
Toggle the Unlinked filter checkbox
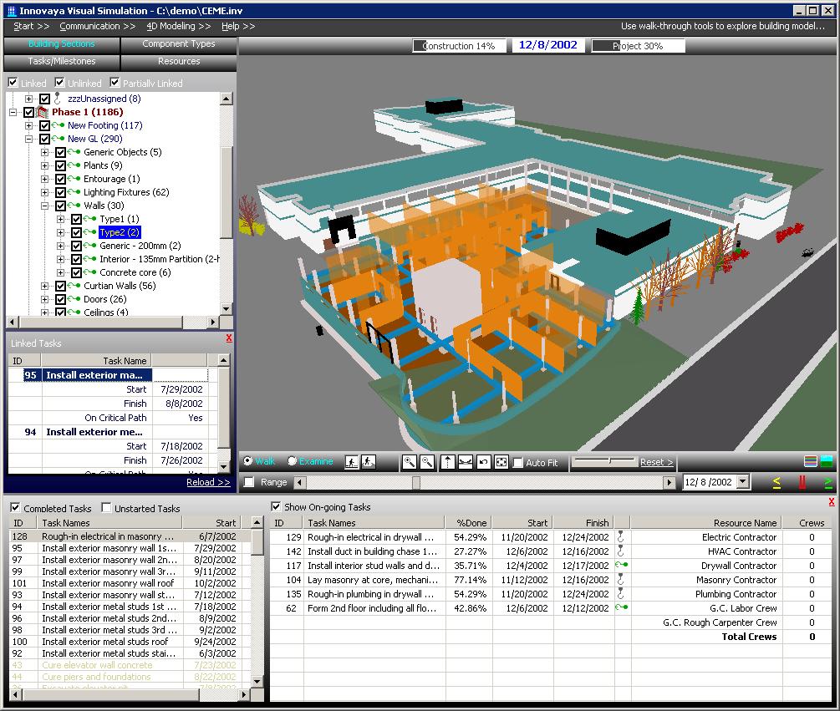[x=60, y=83]
